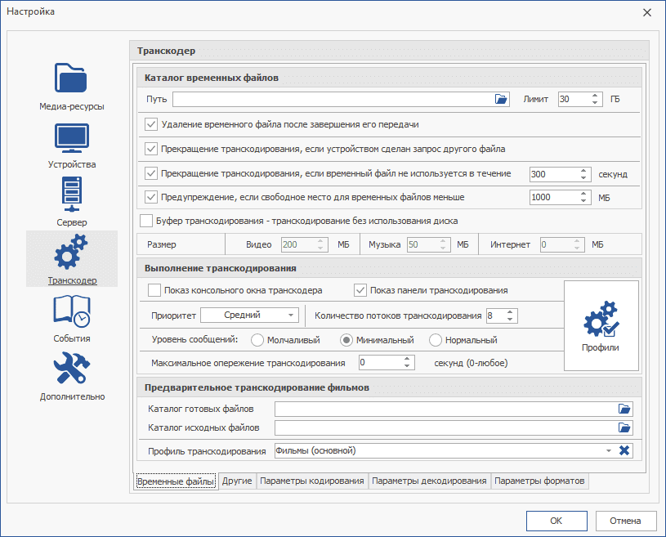
Task: Decrease the Лимит ГБ value
Action: [595, 102]
